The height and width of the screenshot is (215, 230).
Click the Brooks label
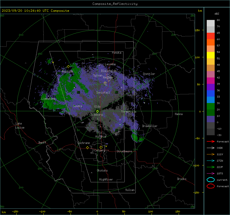pos(182,179)
